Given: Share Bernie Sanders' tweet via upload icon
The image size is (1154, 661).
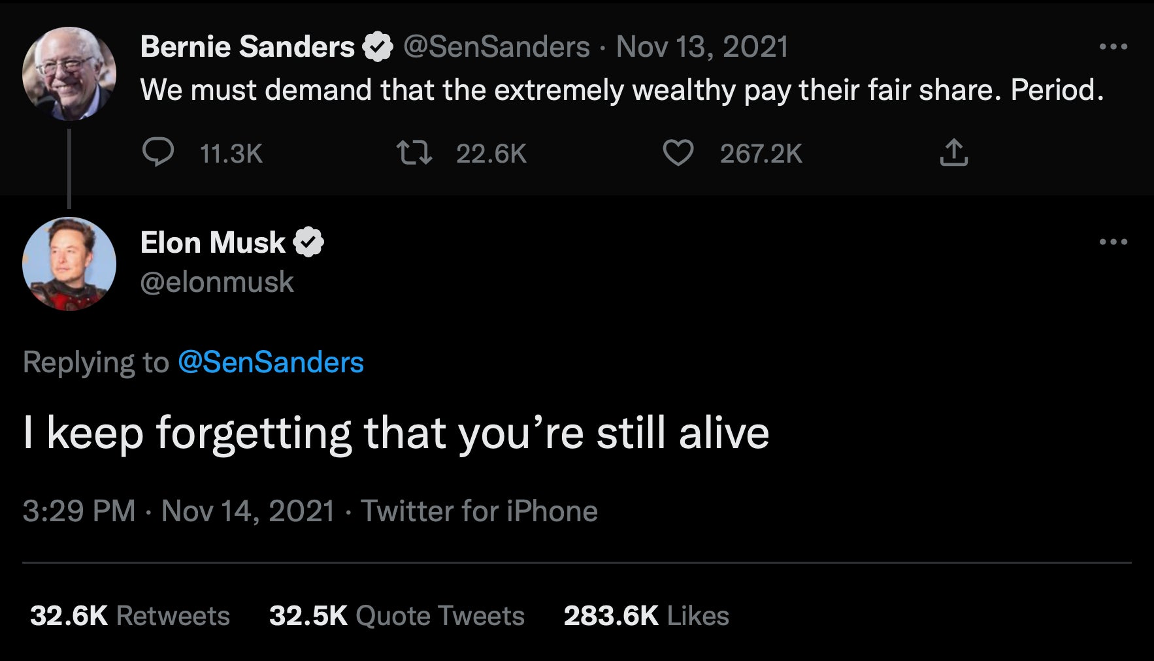Looking at the screenshot, I should (x=953, y=153).
